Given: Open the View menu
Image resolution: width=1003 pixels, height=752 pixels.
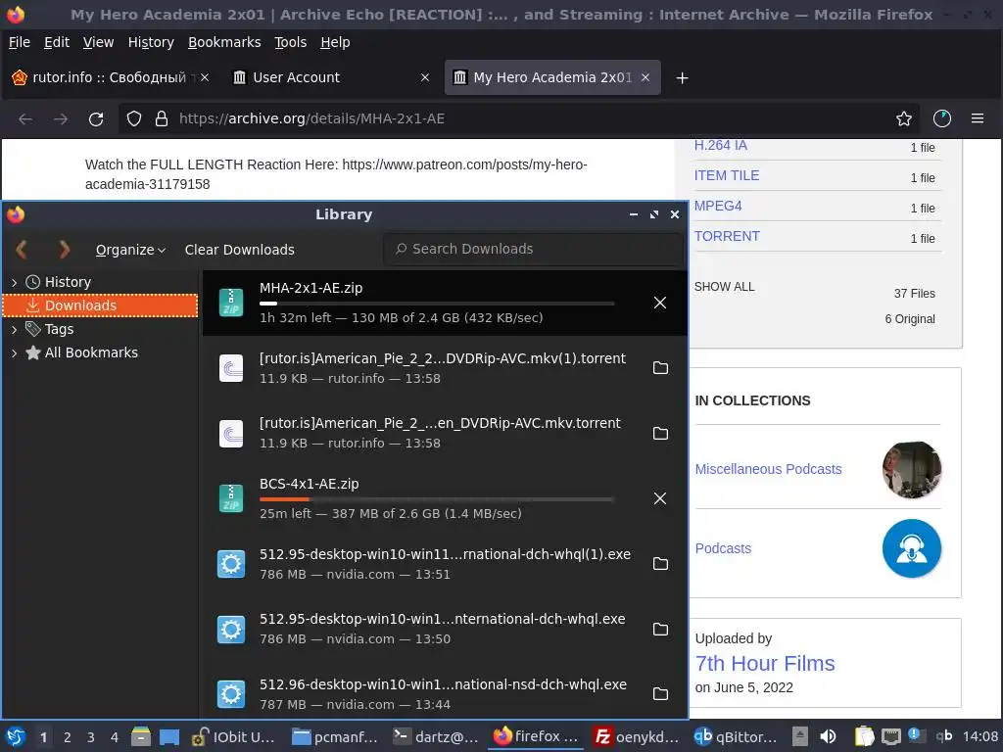Looking at the screenshot, I should [99, 42].
